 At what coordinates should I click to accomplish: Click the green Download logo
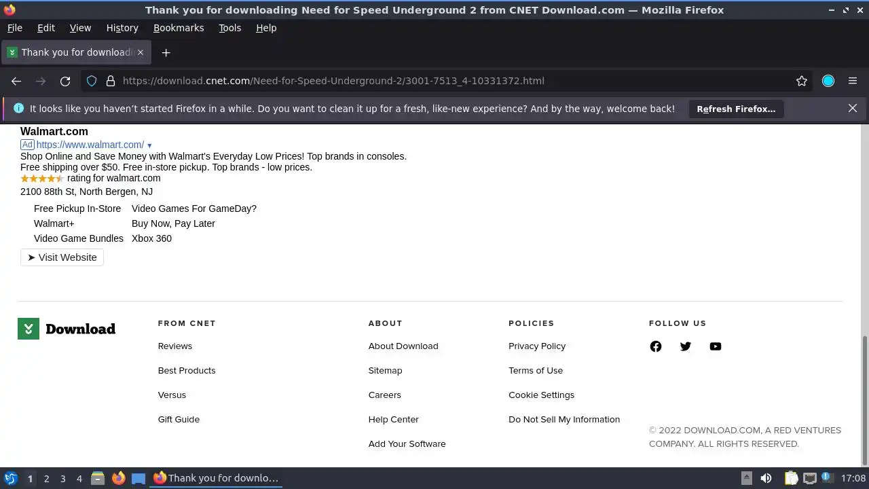point(67,329)
